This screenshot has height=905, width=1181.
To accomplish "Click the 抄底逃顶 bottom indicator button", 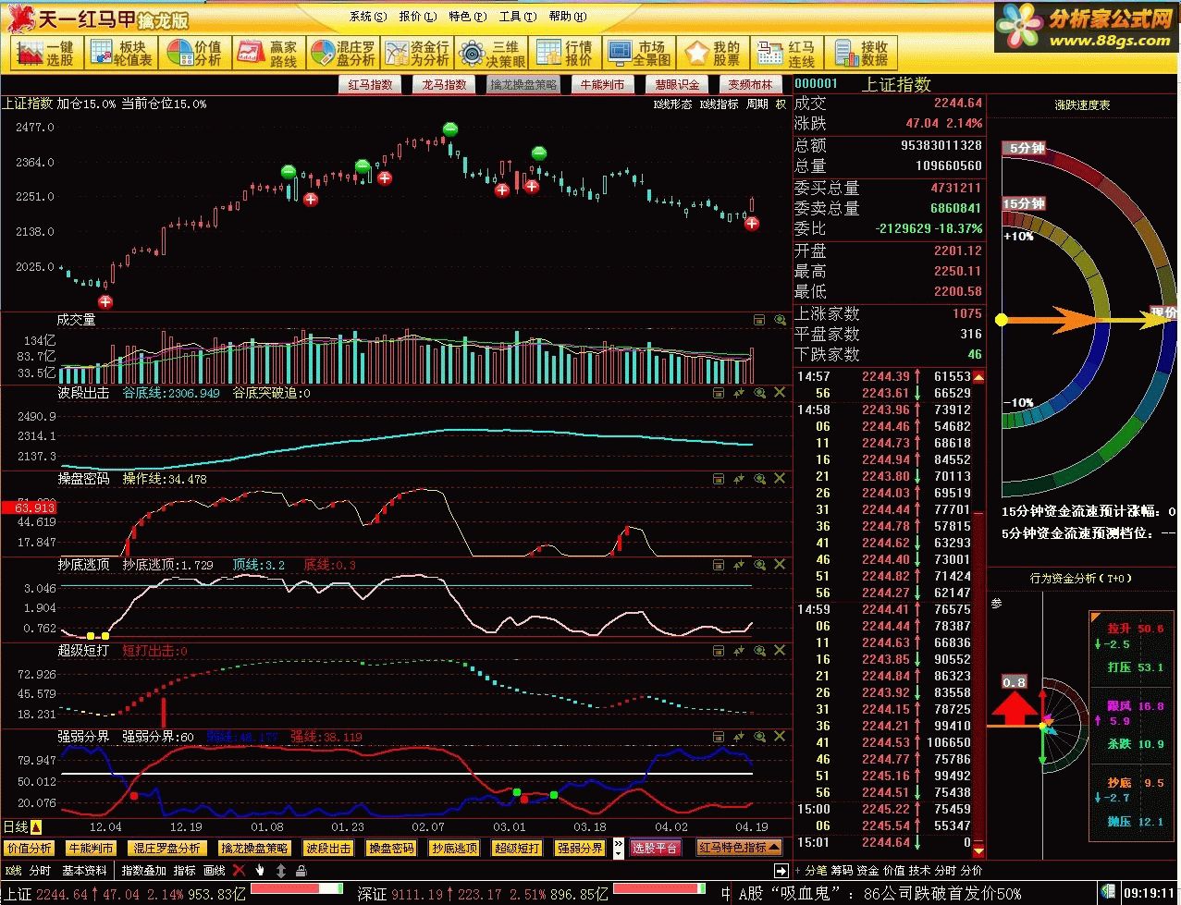I will click(x=454, y=848).
